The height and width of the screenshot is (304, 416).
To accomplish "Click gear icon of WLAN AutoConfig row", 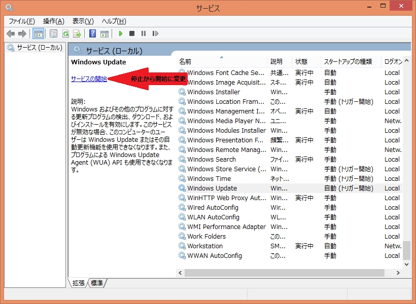I will pyautogui.click(x=182, y=217).
